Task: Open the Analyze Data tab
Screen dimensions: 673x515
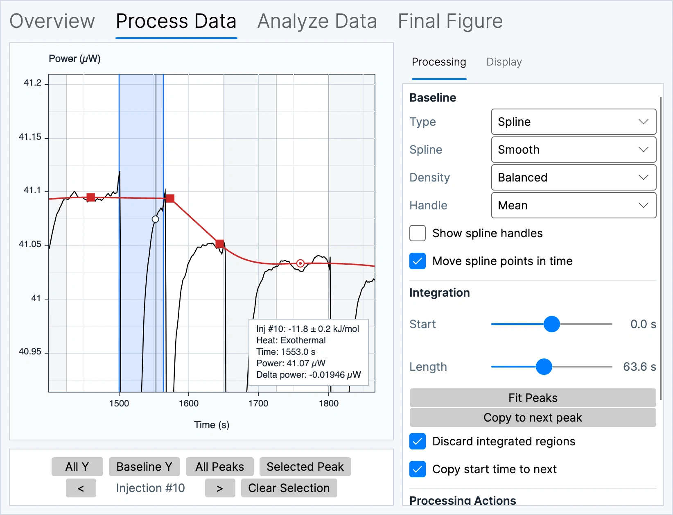Action: pos(317,21)
